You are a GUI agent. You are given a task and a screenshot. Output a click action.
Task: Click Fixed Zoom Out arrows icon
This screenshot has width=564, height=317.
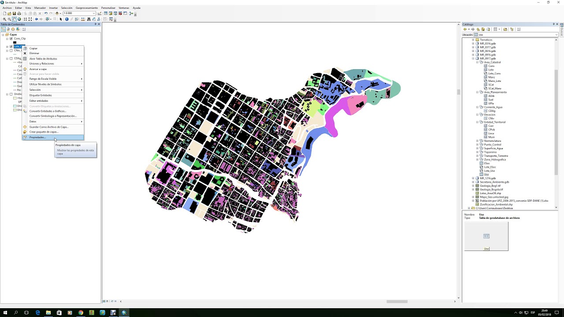(30, 19)
